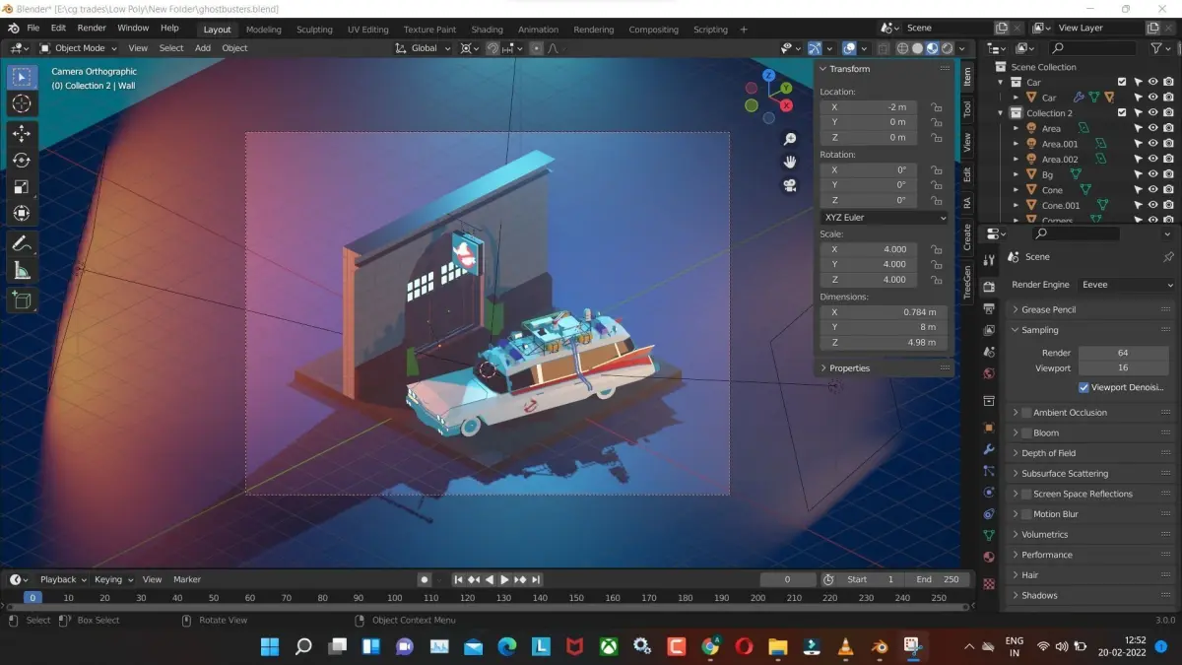The height and width of the screenshot is (665, 1182).
Task: Open Material properties tab icon
Action: [x=989, y=558]
